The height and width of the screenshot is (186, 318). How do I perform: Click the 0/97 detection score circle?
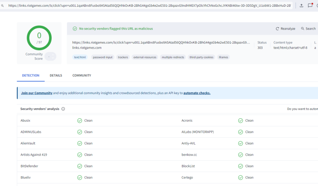(x=39, y=38)
